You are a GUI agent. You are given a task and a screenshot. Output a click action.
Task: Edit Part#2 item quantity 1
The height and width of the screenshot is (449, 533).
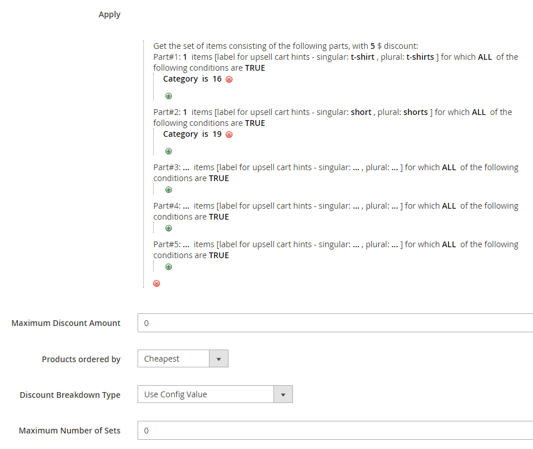coord(185,113)
